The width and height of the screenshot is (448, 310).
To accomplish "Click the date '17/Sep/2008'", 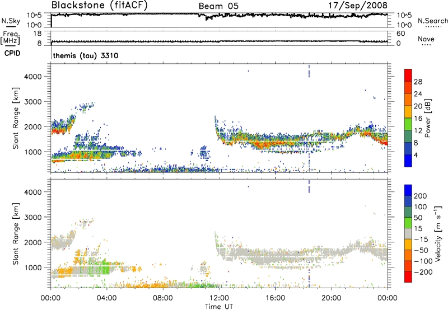I will (x=358, y=5).
